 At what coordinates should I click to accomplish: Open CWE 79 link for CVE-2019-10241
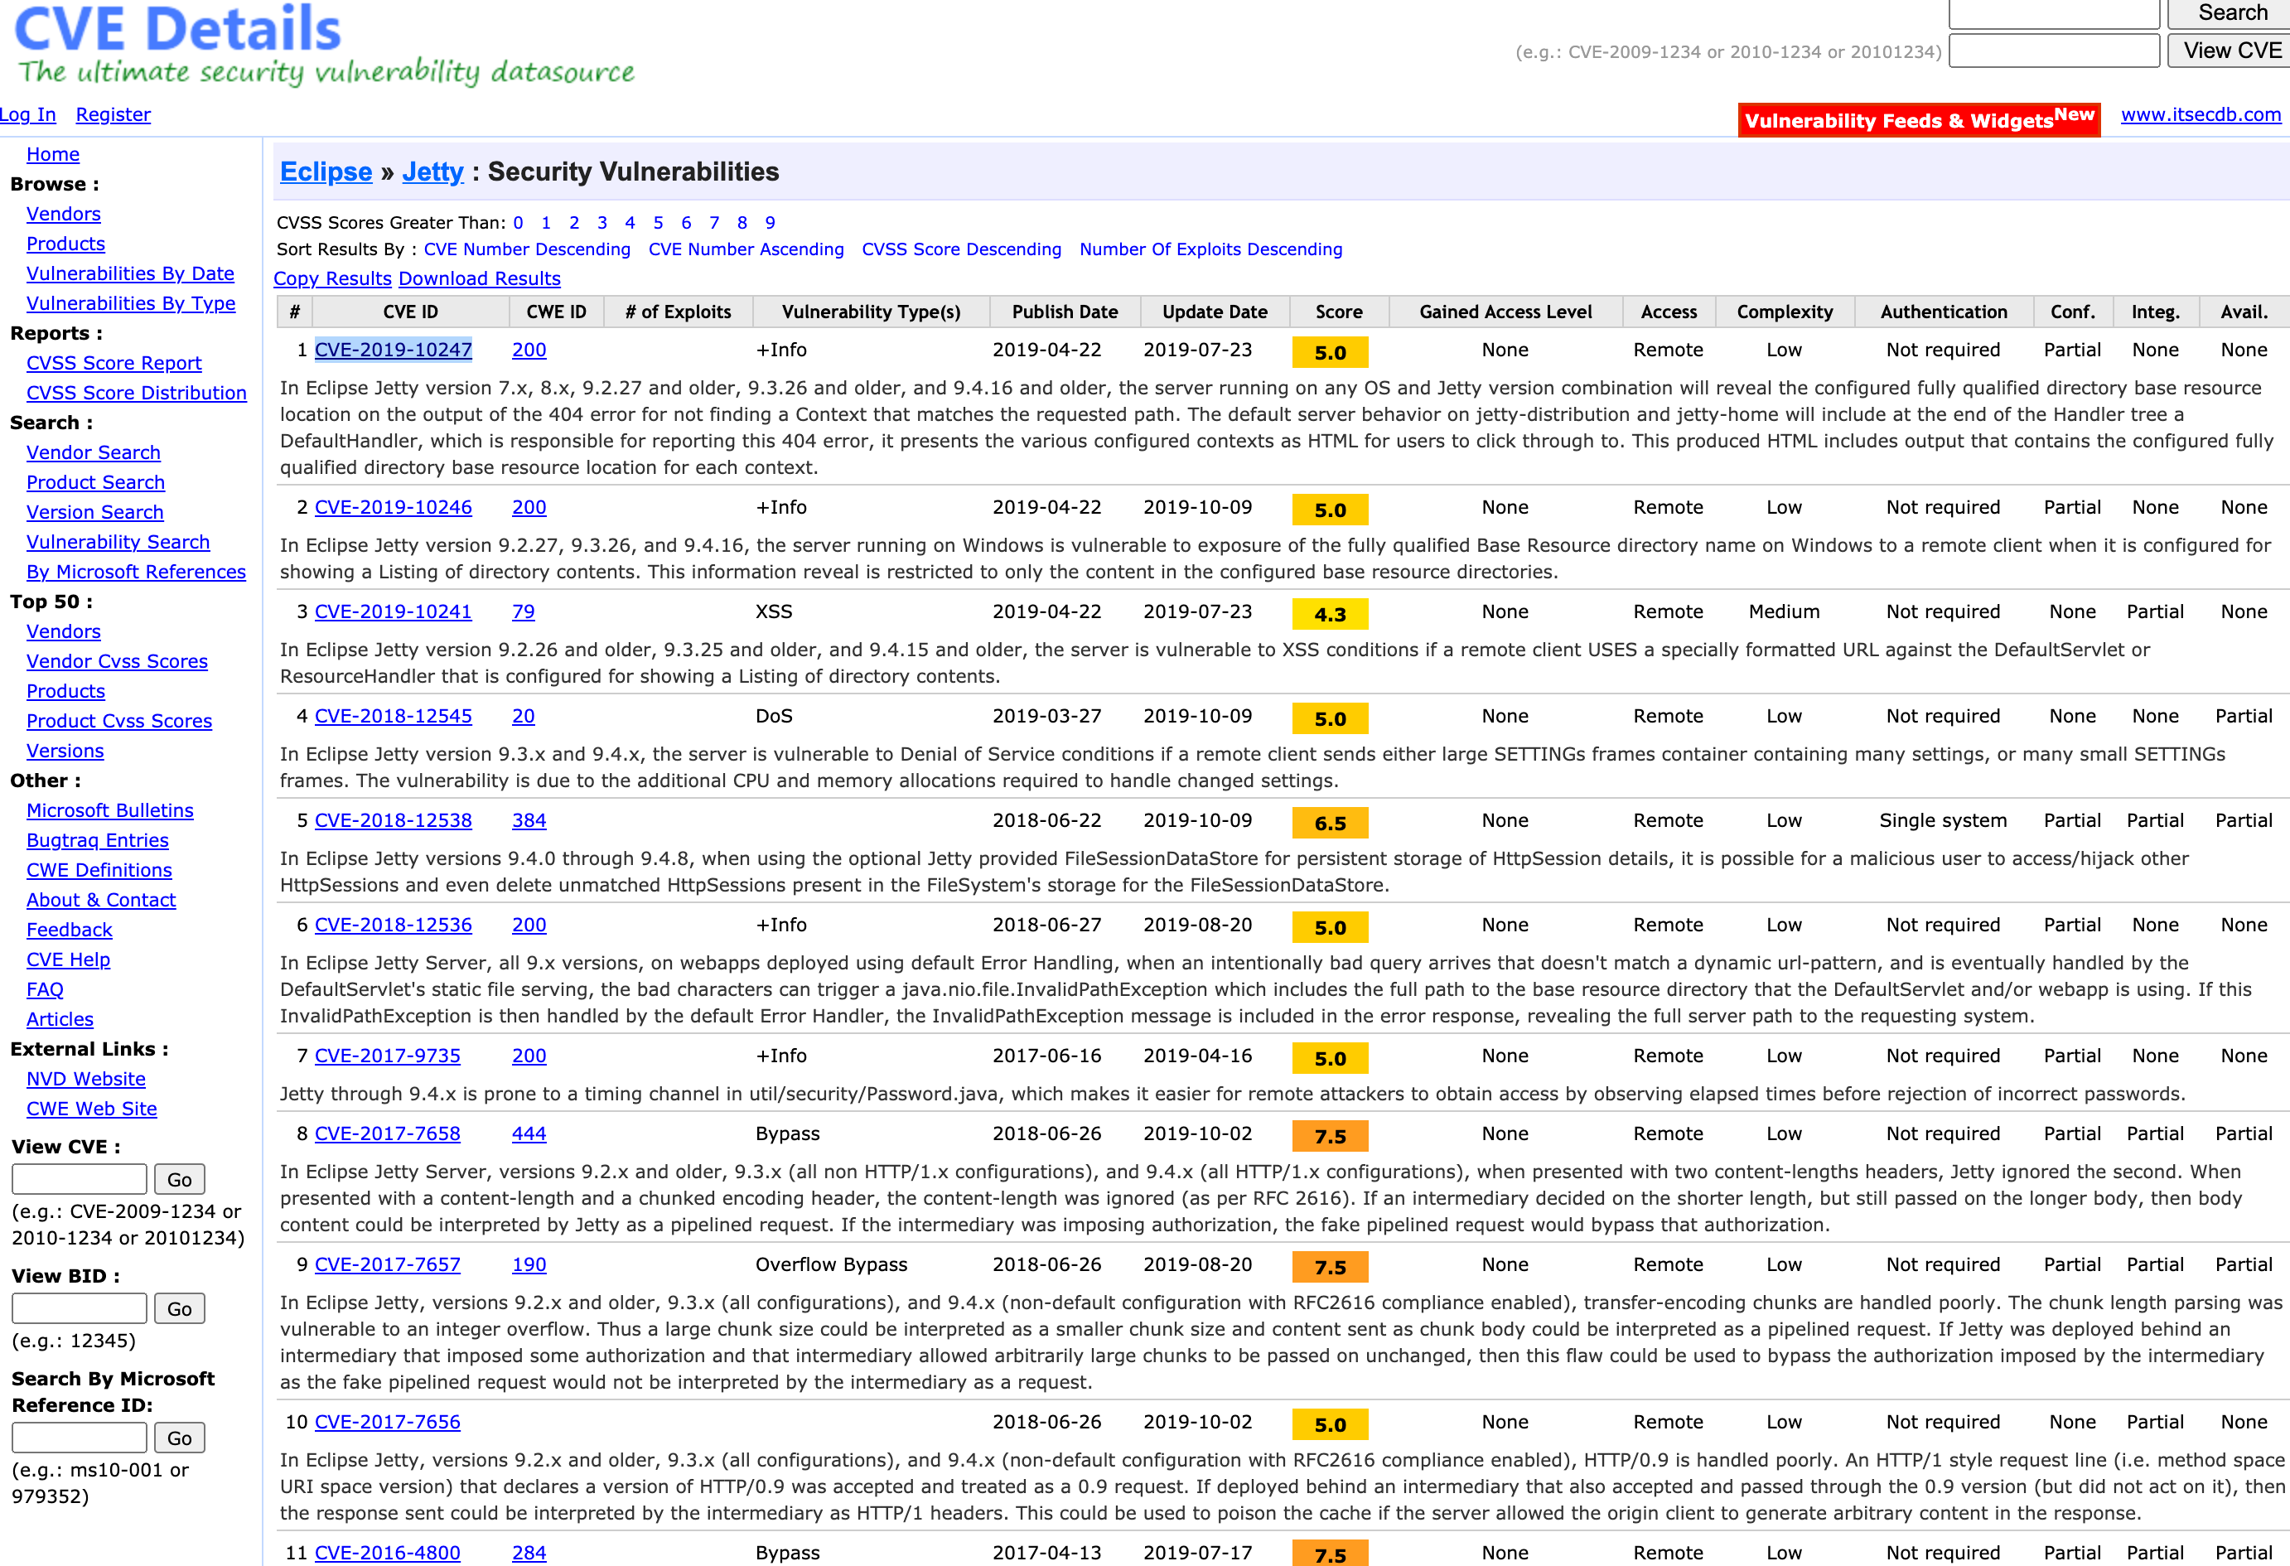click(524, 612)
